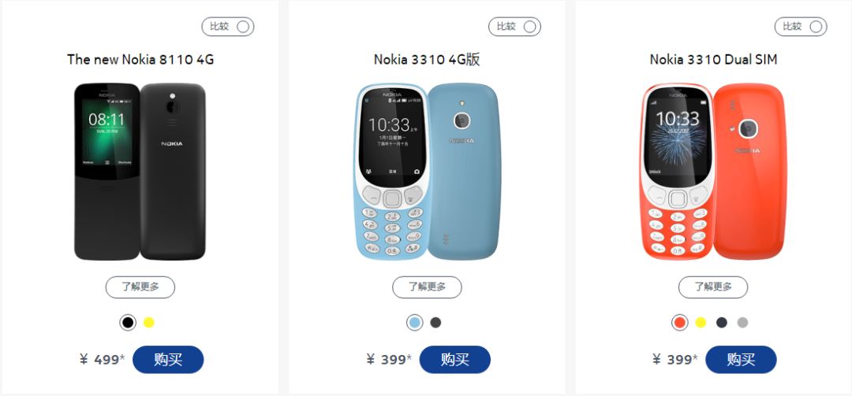Click 了解更多 under Nokia 3310 4G版
Viewport: 852px width, 396px height.
(x=427, y=287)
